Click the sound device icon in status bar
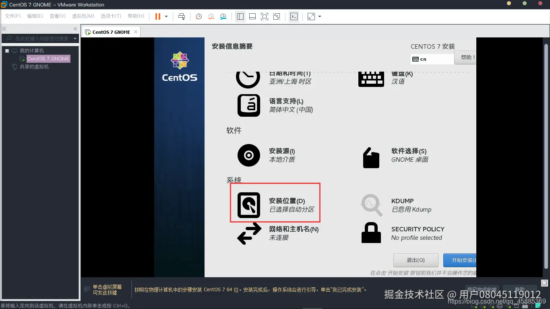The height and width of the screenshot is (309, 550). click(x=508, y=306)
